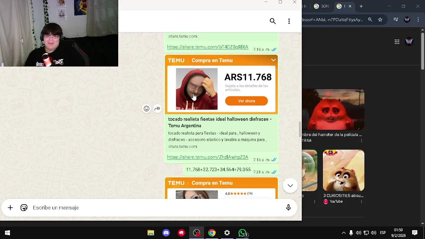The width and height of the screenshot is (425, 239).
Task: Click the Chrome address bar URL
Action: coord(333,20)
